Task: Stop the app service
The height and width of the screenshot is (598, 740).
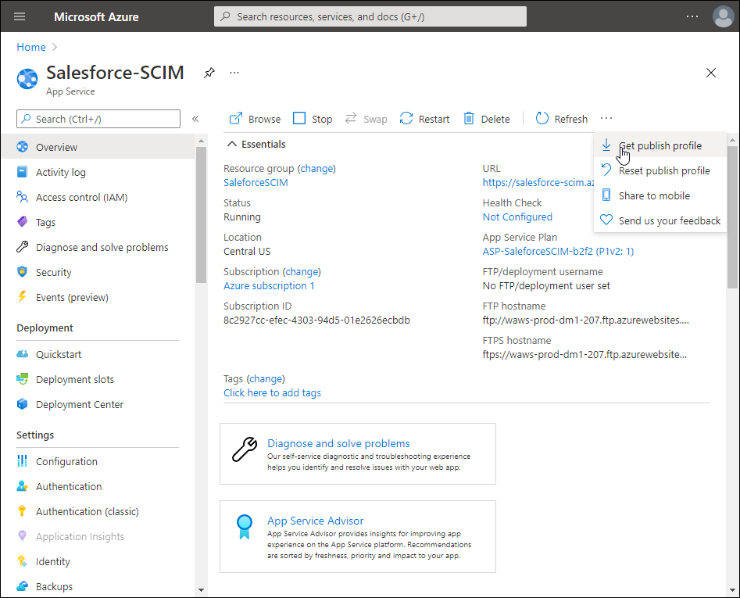Action: coord(313,119)
